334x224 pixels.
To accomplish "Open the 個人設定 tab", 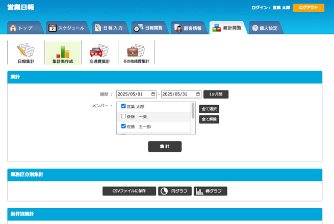I will point(266,28).
